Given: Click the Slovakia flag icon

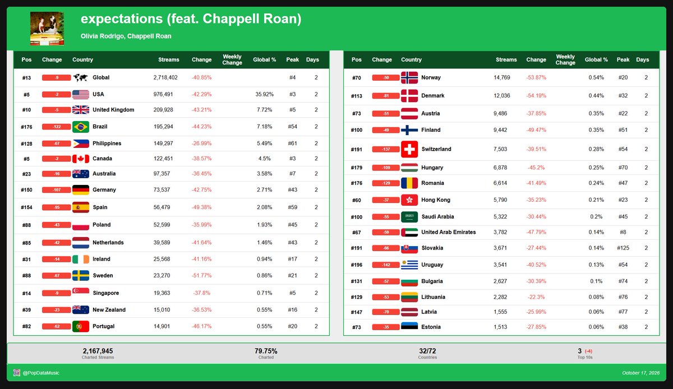Looking at the screenshot, I should click(x=409, y=248).
